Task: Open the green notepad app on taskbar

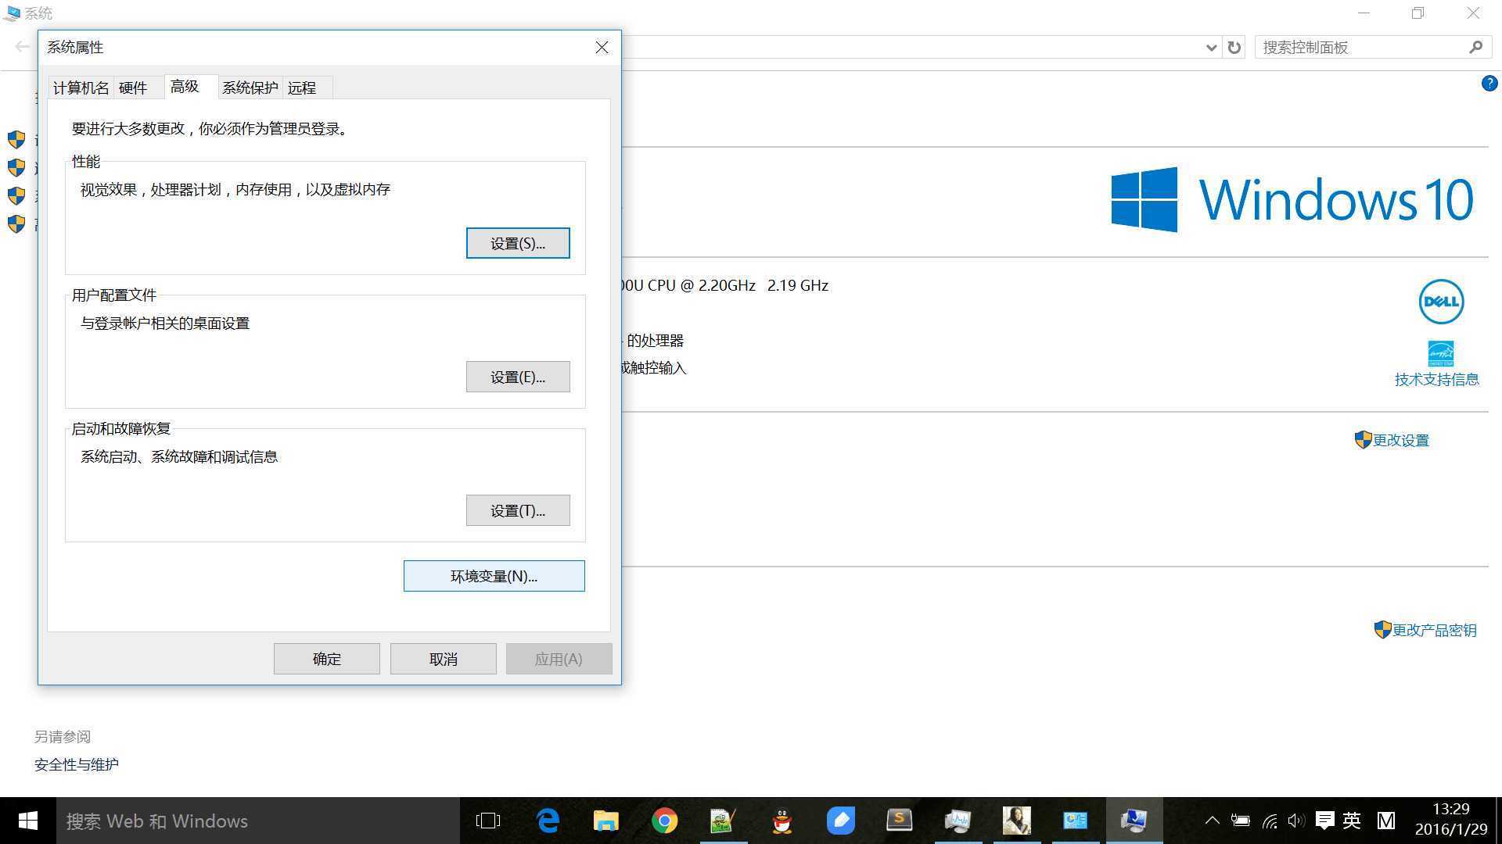Action: tap(724, 821)
